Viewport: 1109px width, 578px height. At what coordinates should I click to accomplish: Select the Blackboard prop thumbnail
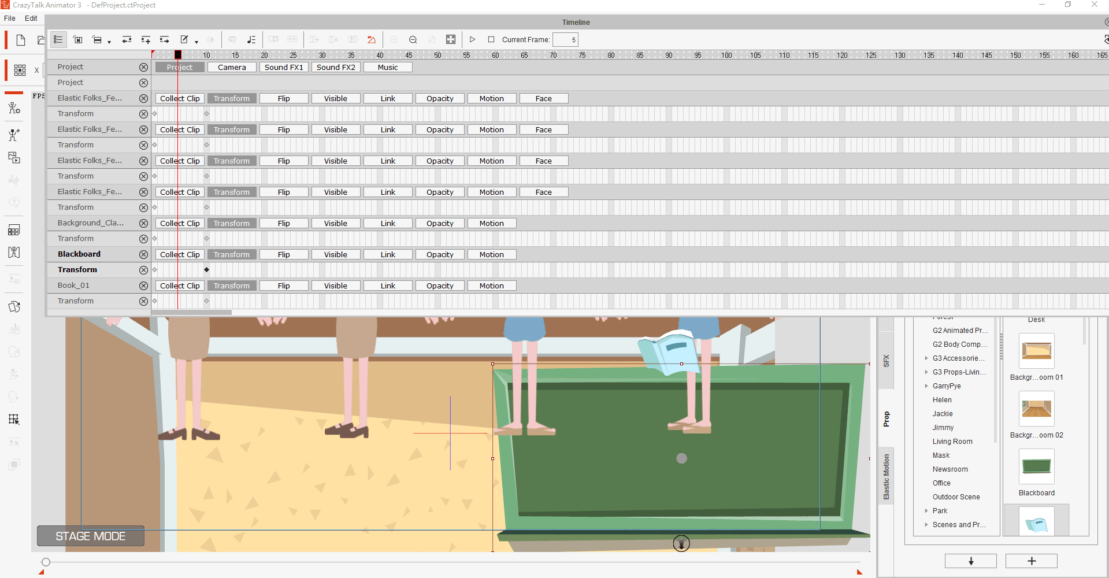[x=1036, y=466]
